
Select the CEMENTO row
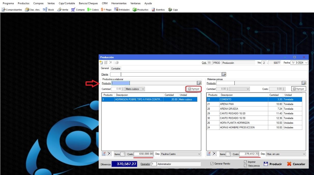[x=254, y=99]
